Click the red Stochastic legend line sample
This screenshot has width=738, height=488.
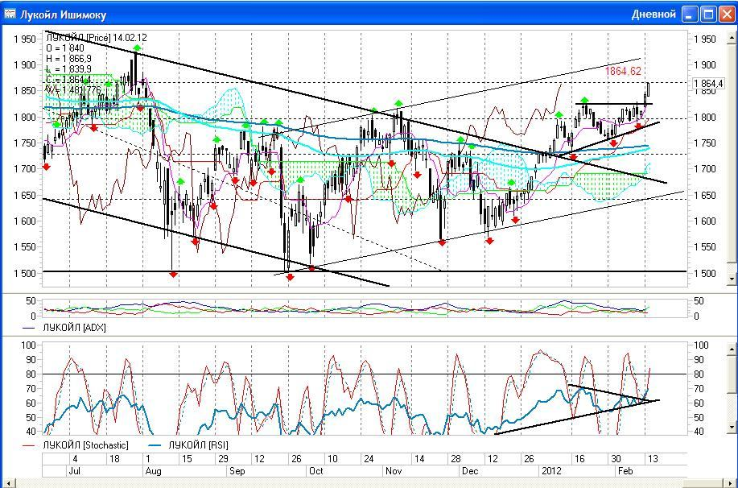click(29, 445)
